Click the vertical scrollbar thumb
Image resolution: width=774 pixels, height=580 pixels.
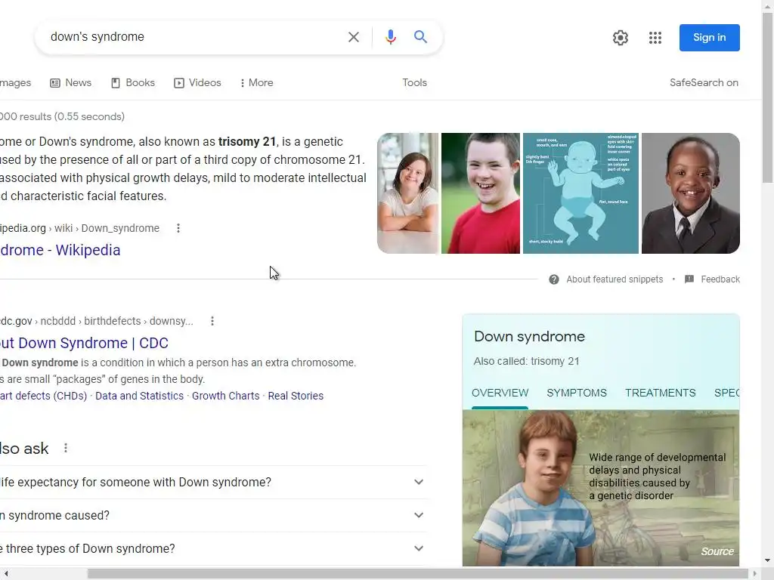coord(768,97)
